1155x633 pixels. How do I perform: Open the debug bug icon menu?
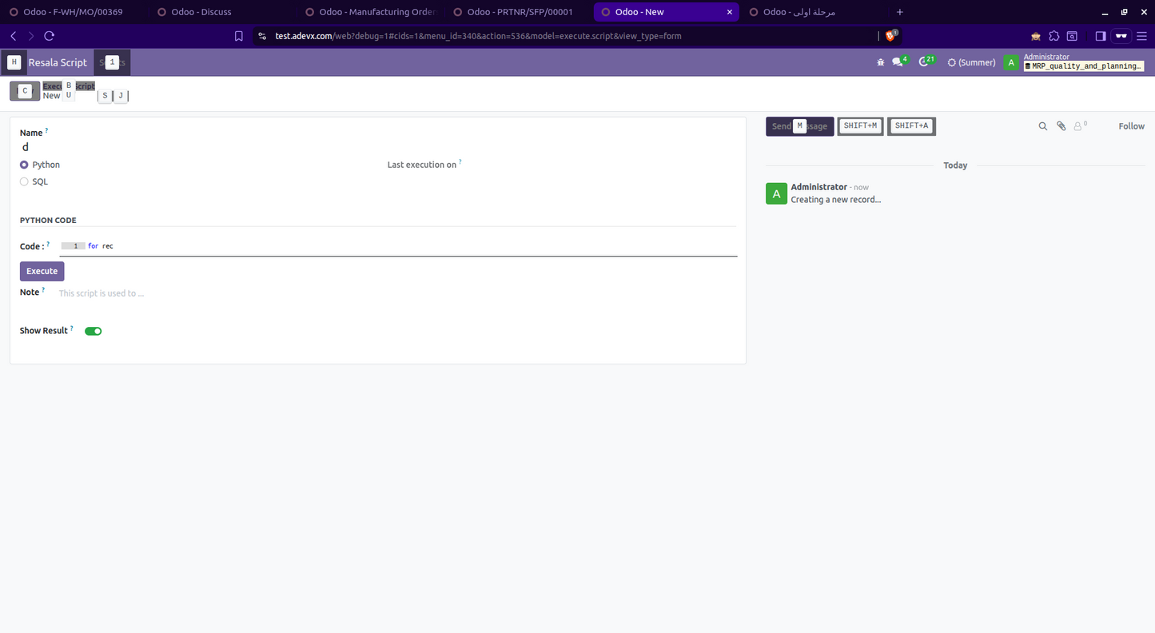(881, 62)
